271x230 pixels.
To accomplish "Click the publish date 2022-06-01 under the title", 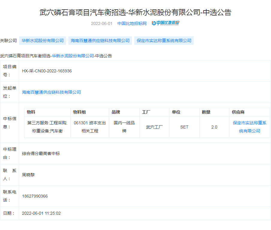I will click(x=101, y=23).
